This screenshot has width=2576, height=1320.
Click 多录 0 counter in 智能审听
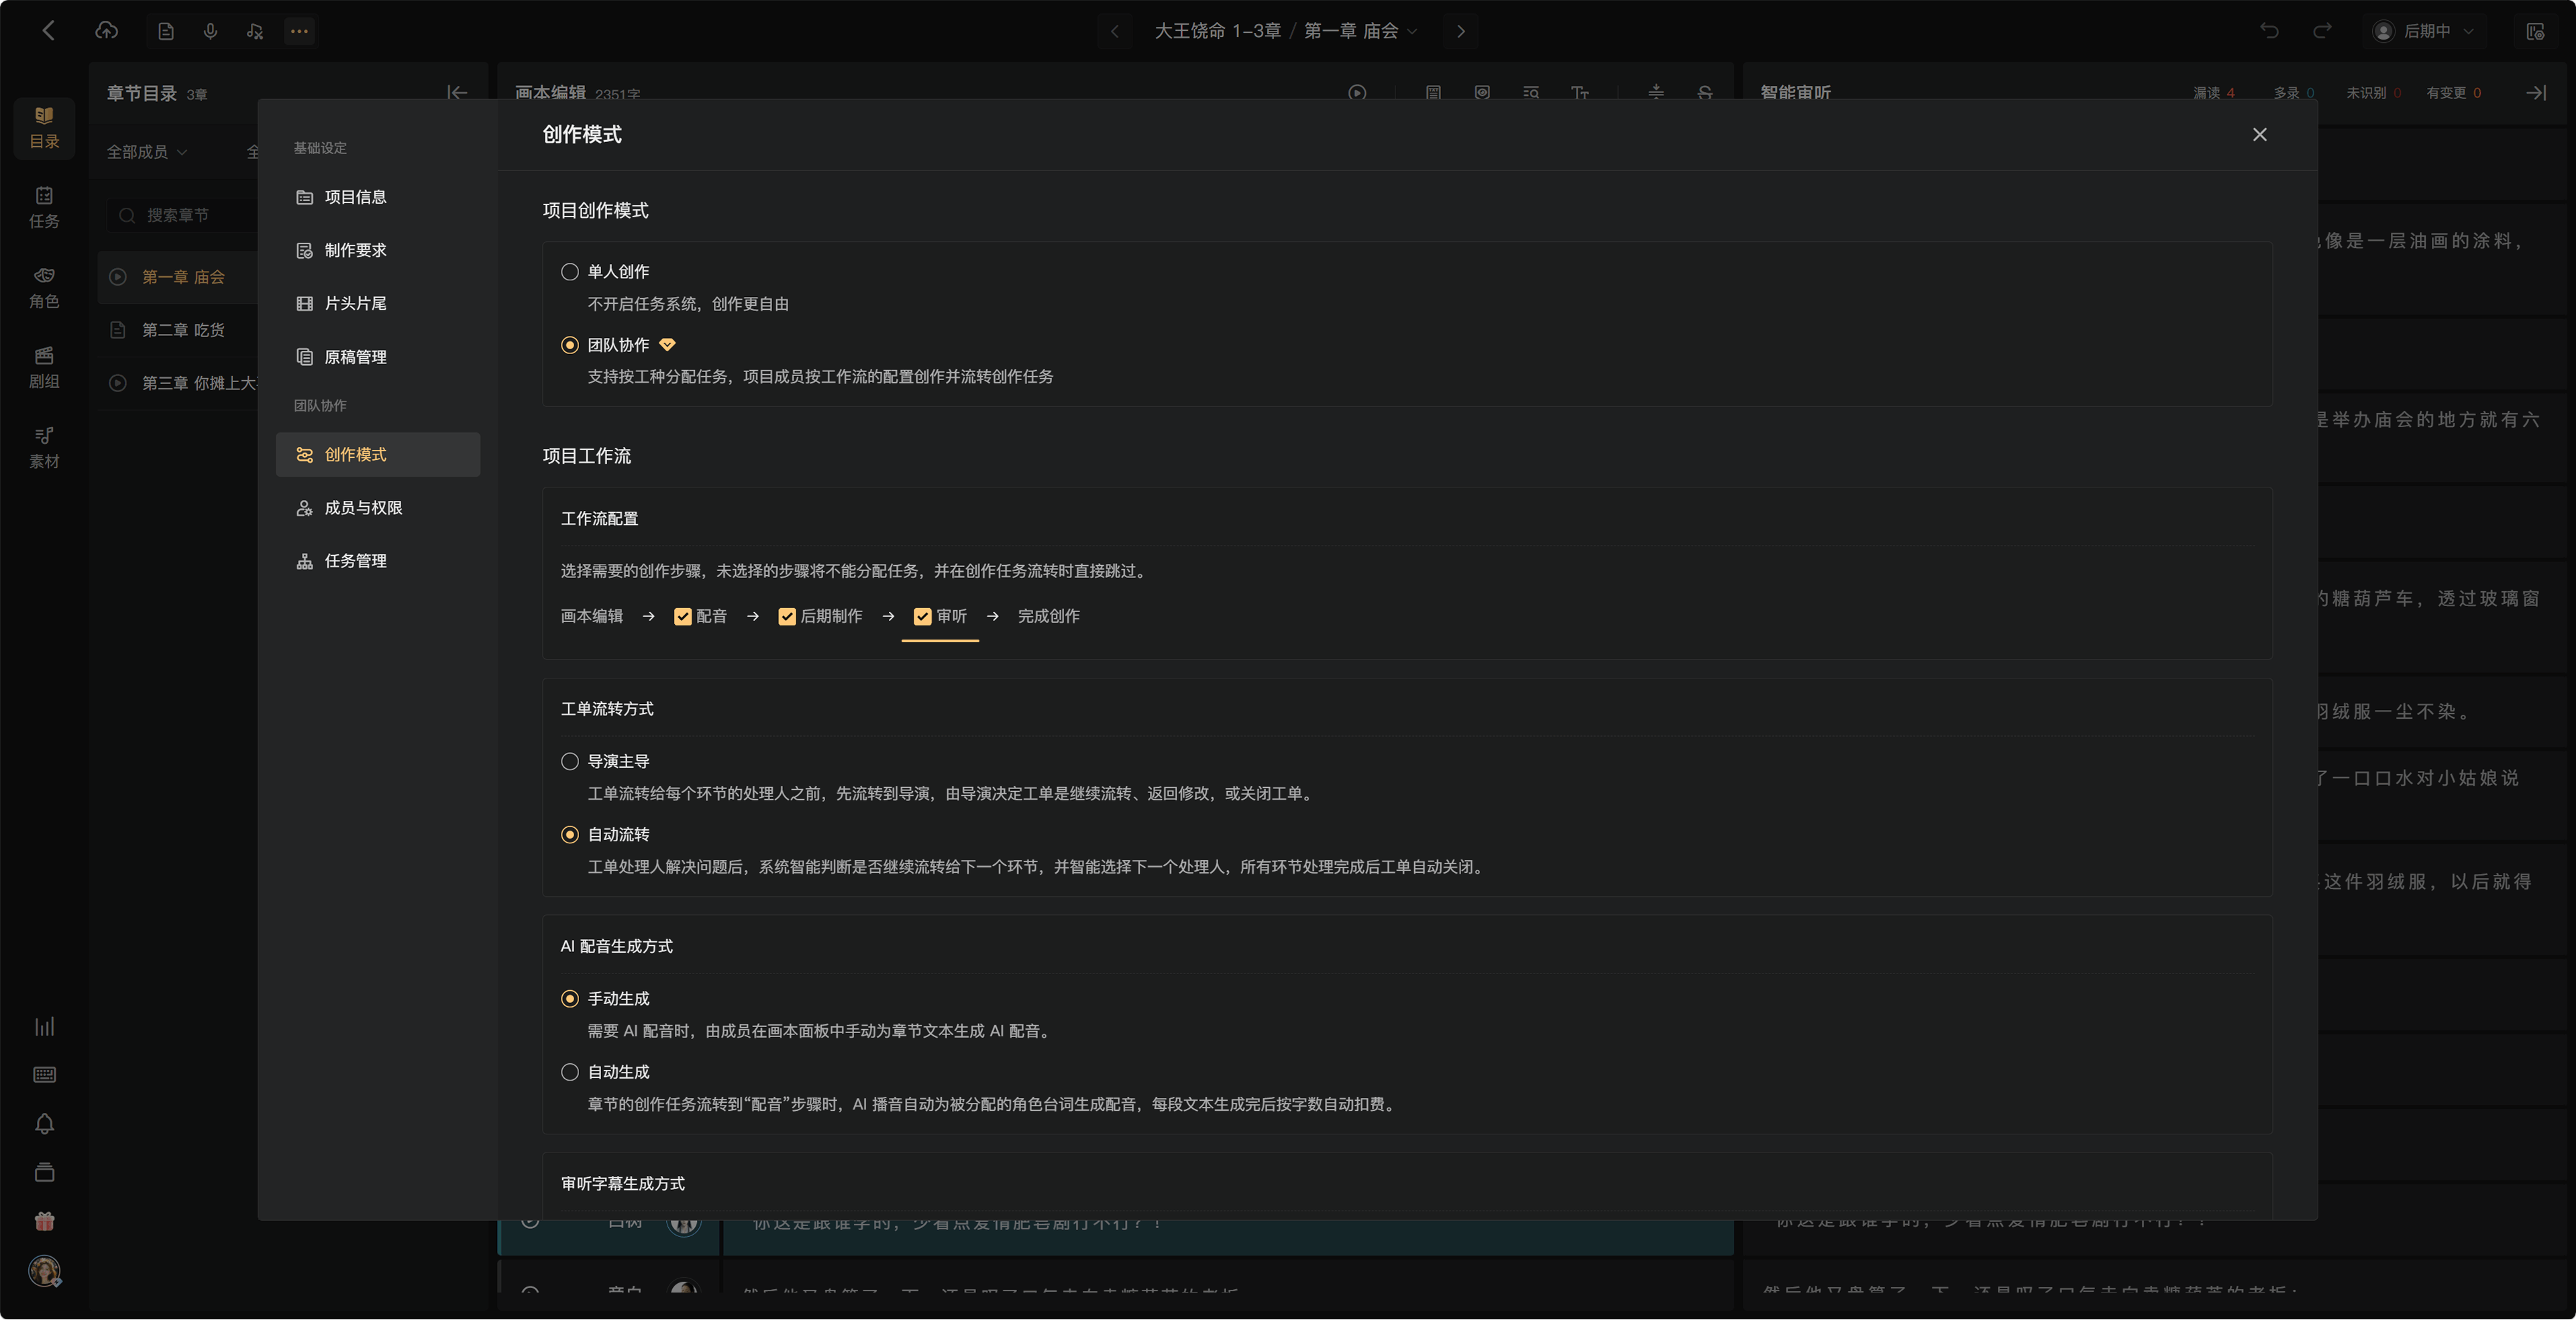click(2294, 93)
